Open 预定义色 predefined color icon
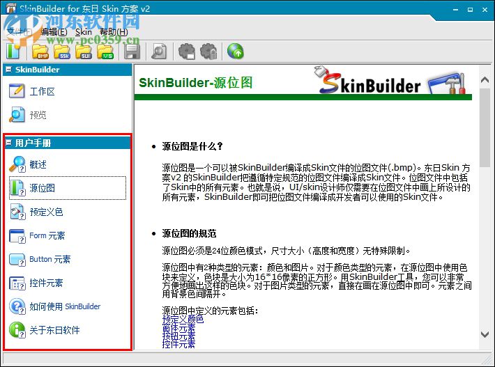Viewport: 495px width, 367px height. [x=17, y=212]
